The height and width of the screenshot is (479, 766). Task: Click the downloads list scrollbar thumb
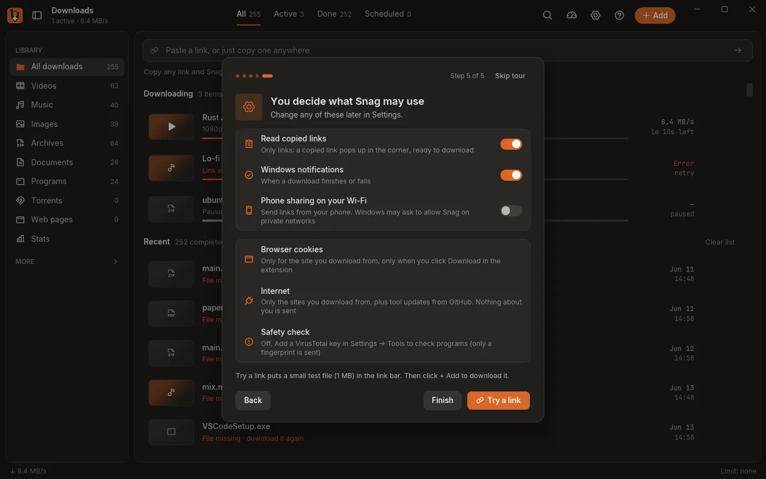click(x=749, y=90)
